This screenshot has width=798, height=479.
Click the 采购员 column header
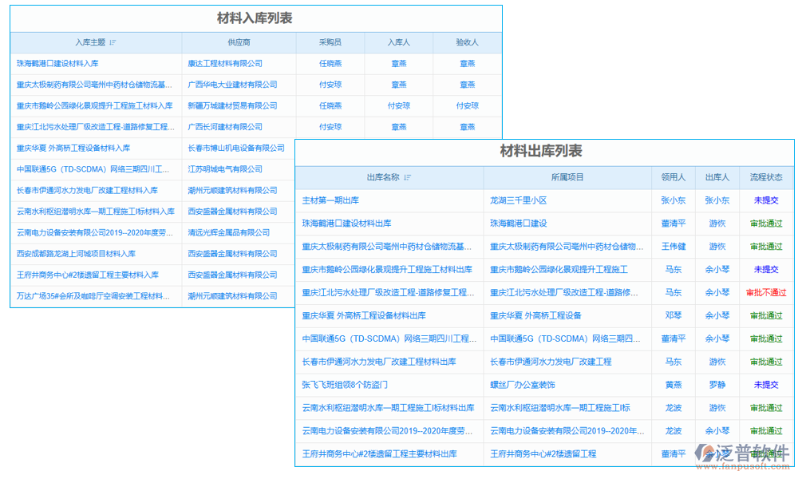(330, 42)
